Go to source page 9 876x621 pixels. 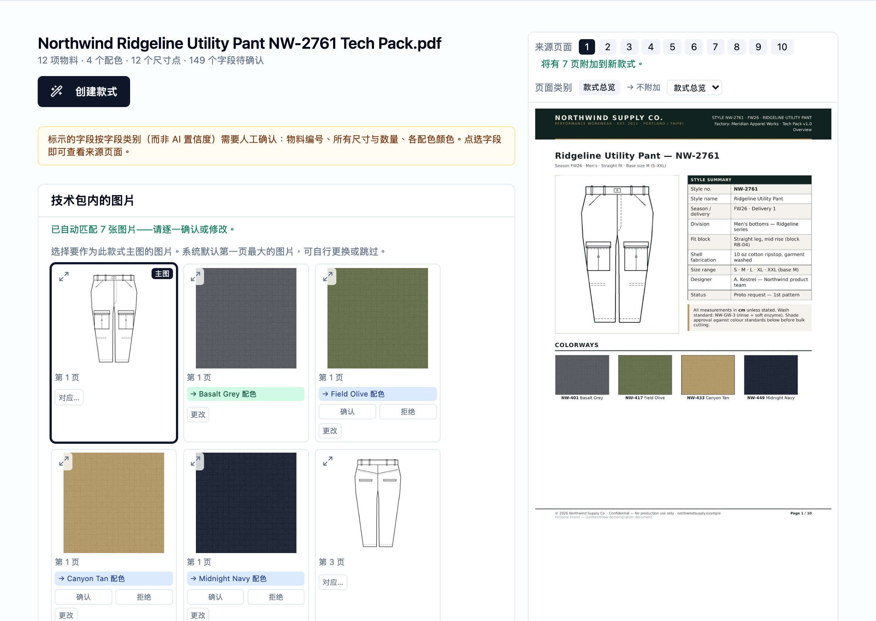(758, 47)
